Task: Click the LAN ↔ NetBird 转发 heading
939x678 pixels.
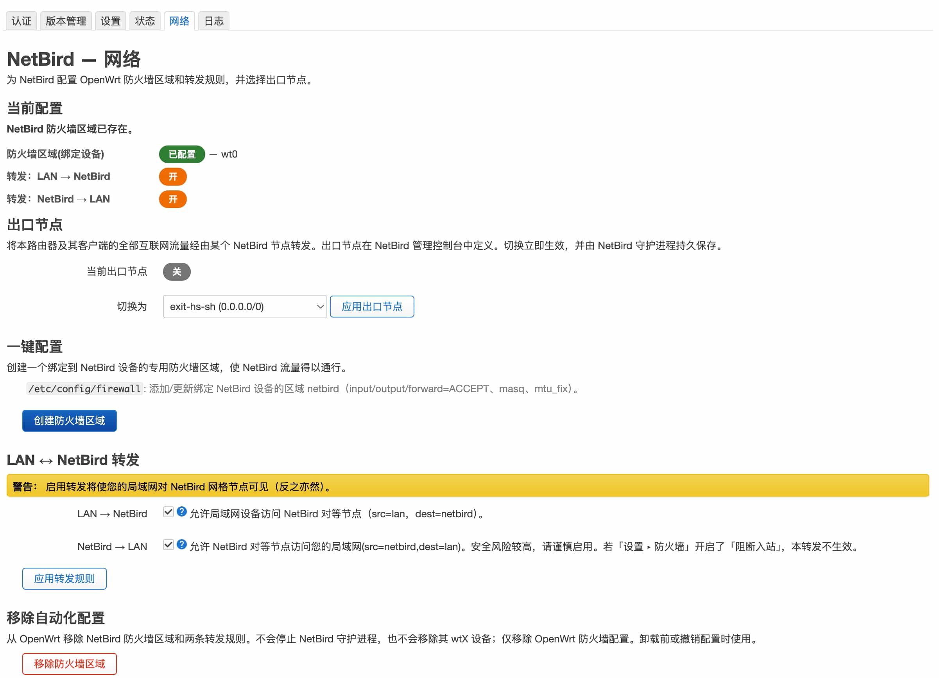Action: coord(73,460)
